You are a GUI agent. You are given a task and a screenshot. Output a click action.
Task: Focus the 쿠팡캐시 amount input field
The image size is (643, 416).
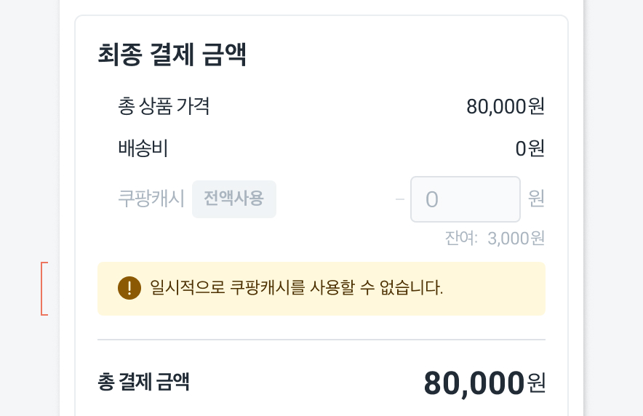coord(466,199)
